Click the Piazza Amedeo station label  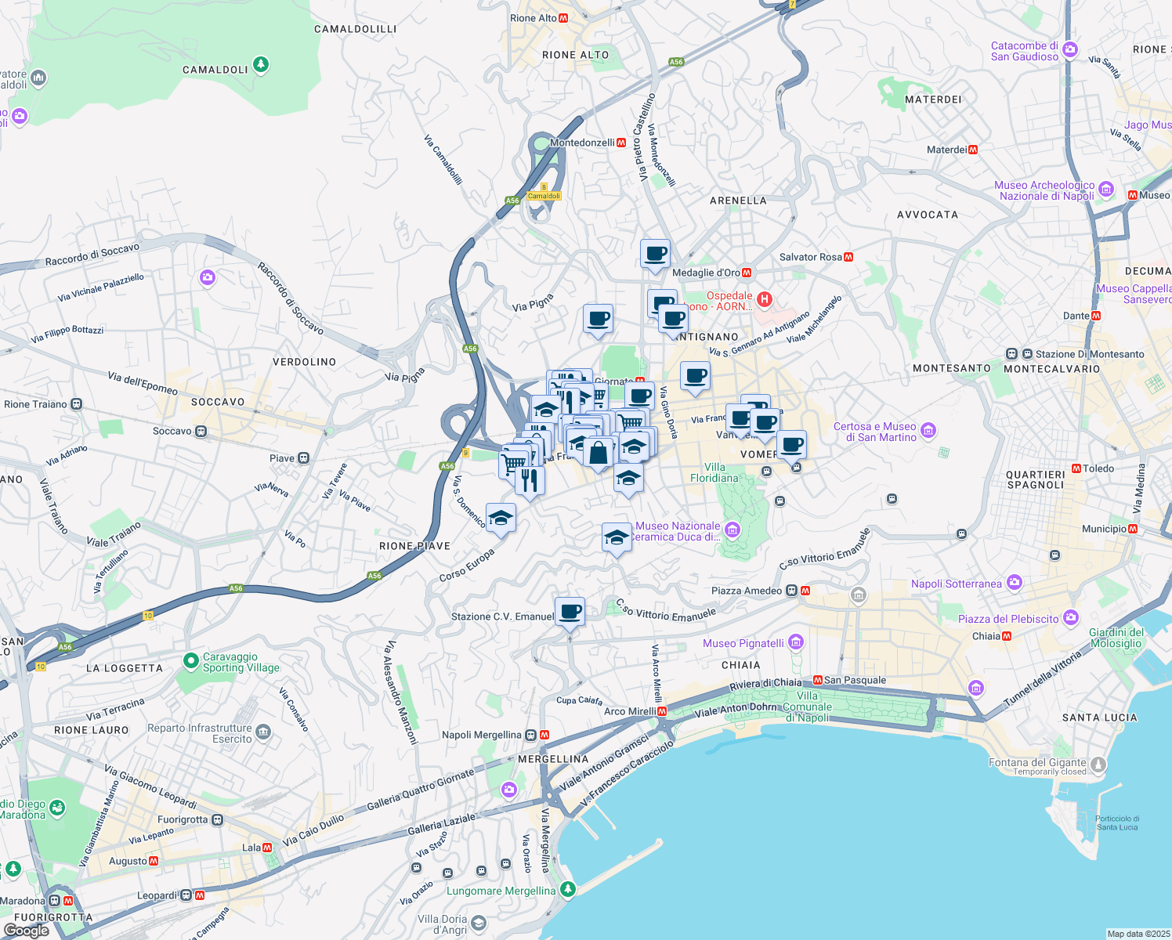747,591
